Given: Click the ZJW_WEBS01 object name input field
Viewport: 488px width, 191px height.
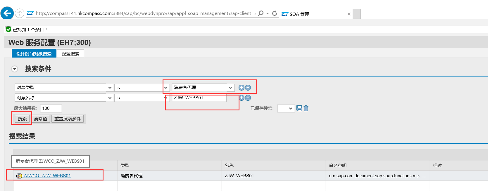Looking at the screenshot, I should coord(199,98).
